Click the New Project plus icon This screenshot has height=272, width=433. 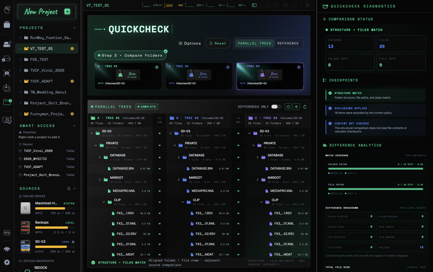pos(67,11)
